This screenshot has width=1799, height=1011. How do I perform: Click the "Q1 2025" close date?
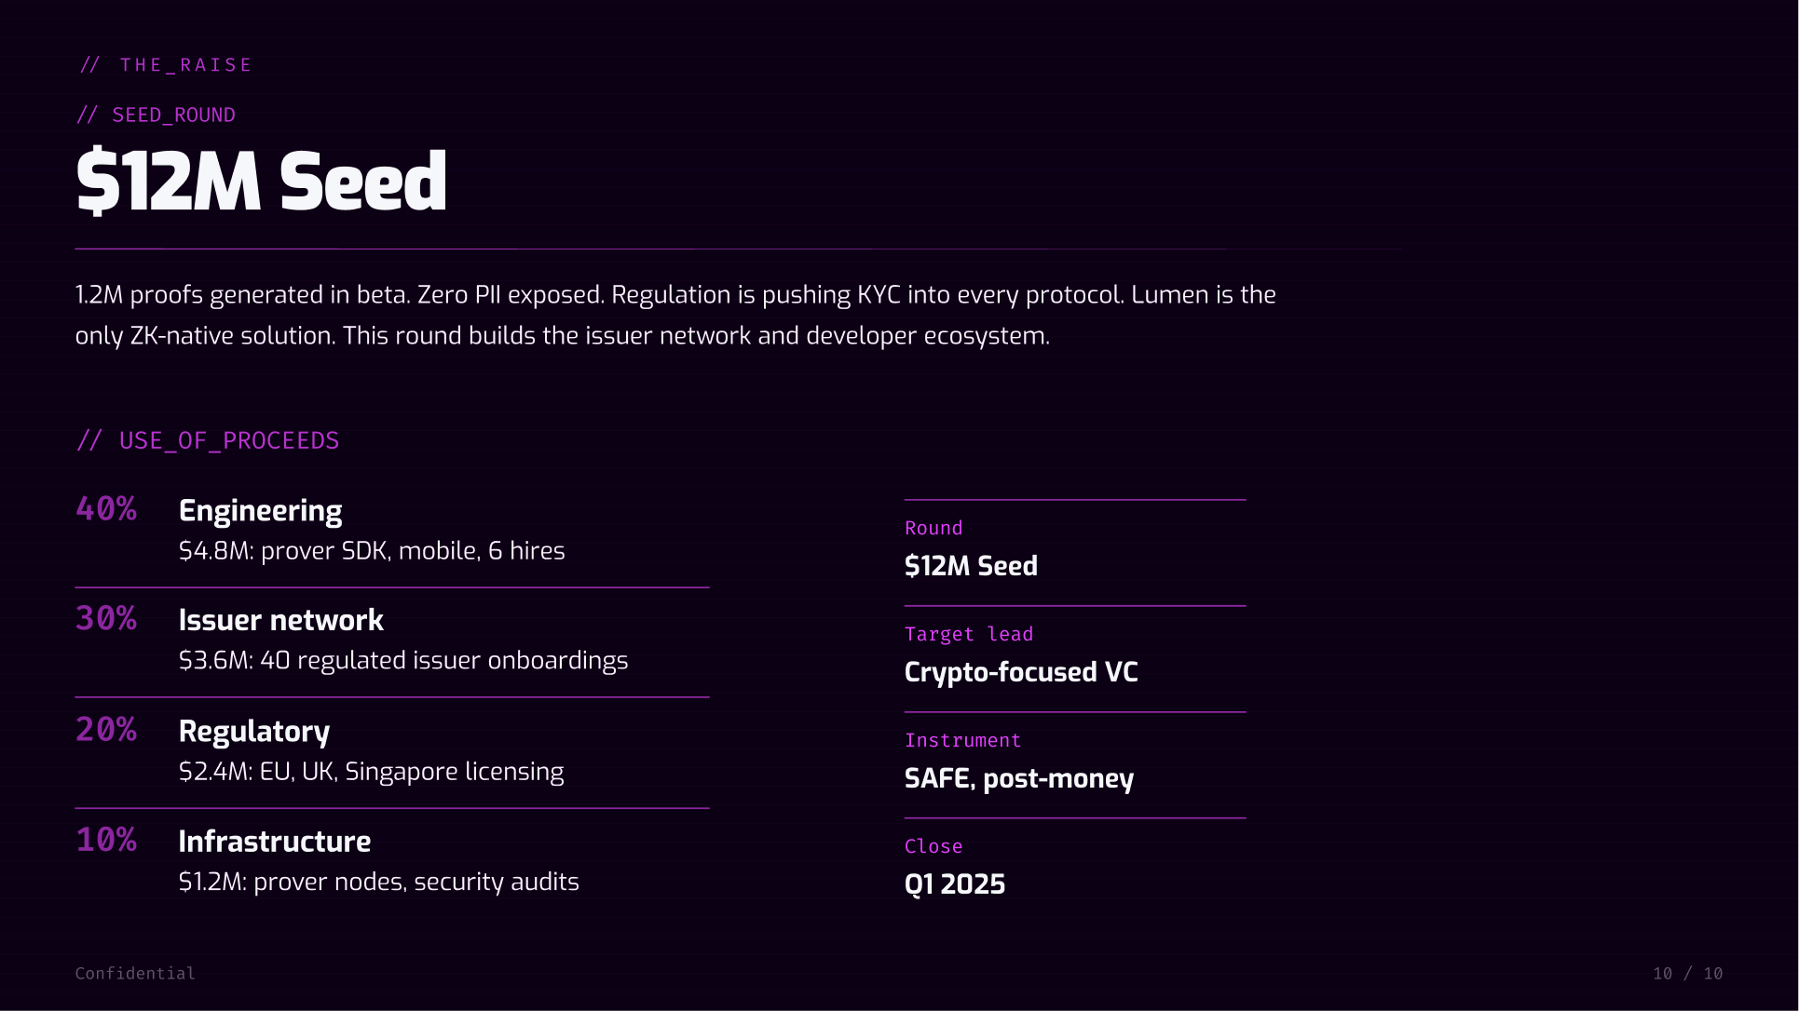pos(954,884)
